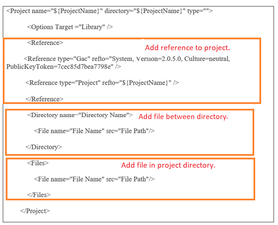Click the closing </Directory> tag
The height and width of the screenshot is (225, 278).
tap(44, 147)
